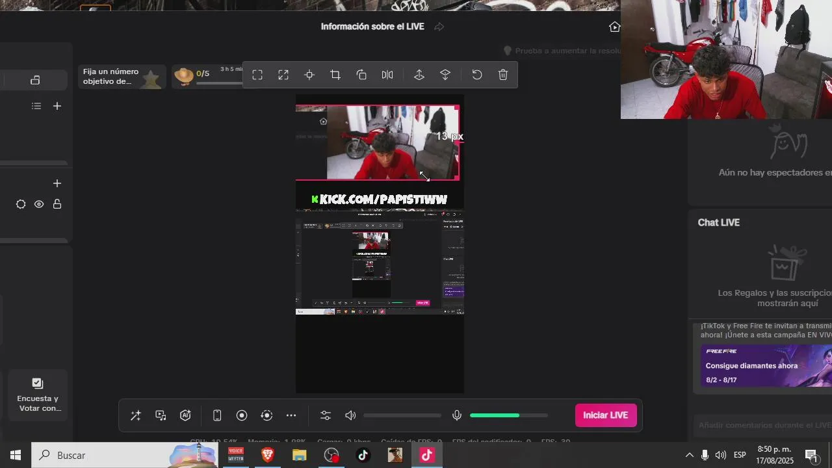
Task: Click the stretch to fullscreen arrows icon
Action: click(283, 75)
